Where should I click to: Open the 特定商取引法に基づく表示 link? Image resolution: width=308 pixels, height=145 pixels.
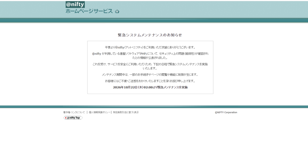point(126,112)
